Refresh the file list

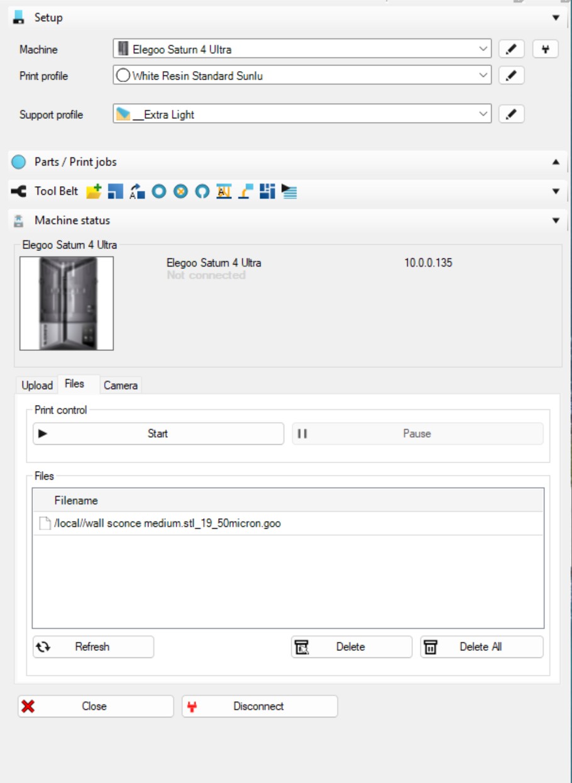93,647
